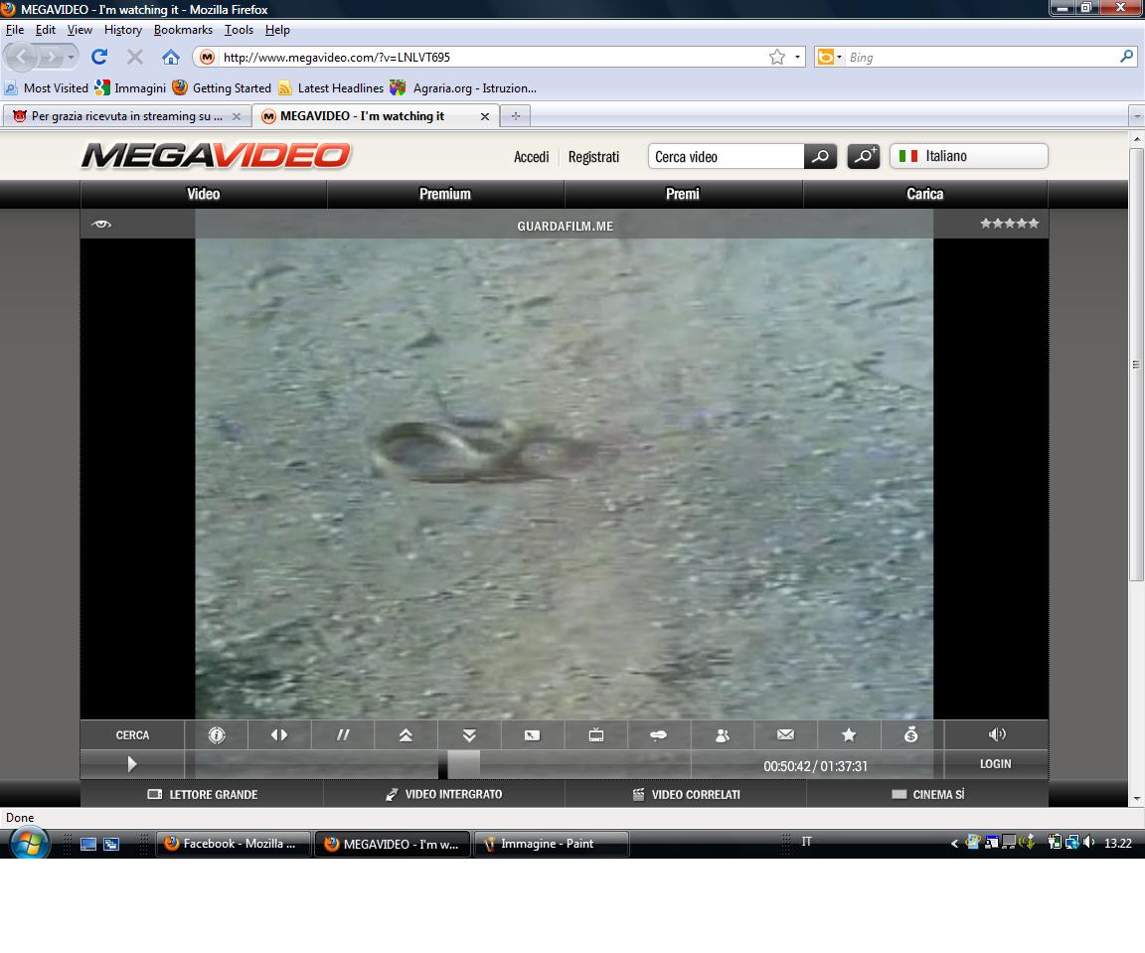Click the TV icon in player toolbar
1145x953 pixels.
(596, 735)
